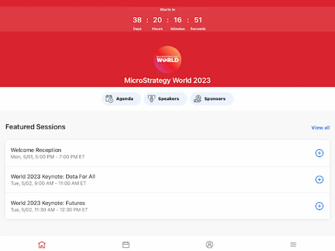This screenshot has height=251, width=335.
Task: Click the Days countdown value
Action: pyautogui.click(x=137, y=20)
